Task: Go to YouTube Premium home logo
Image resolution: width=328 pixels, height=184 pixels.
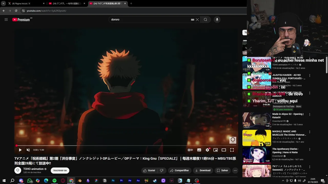Action: click(21, 20)
